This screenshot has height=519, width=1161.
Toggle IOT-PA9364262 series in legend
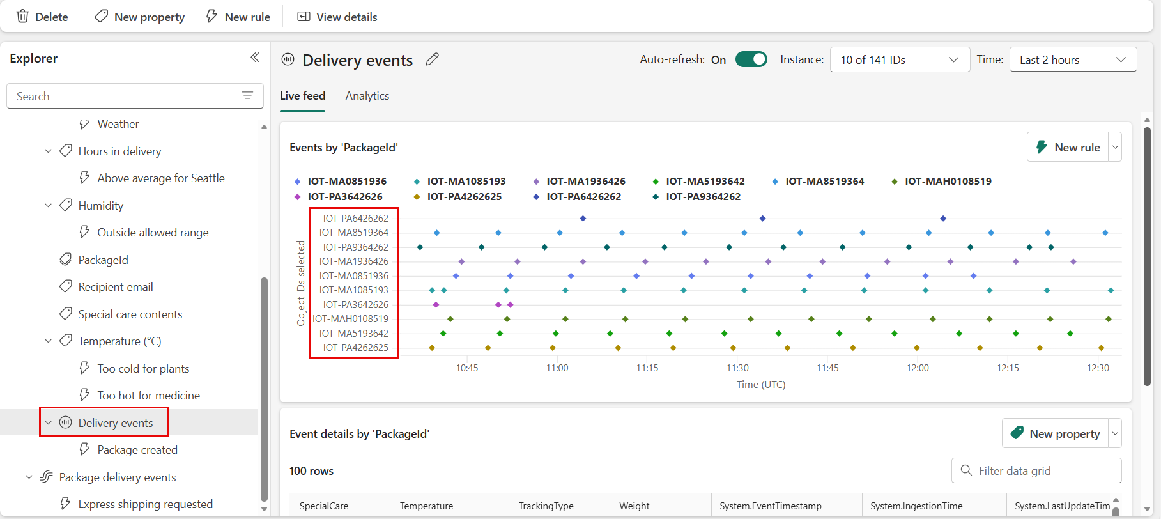[x=703, y=197]
